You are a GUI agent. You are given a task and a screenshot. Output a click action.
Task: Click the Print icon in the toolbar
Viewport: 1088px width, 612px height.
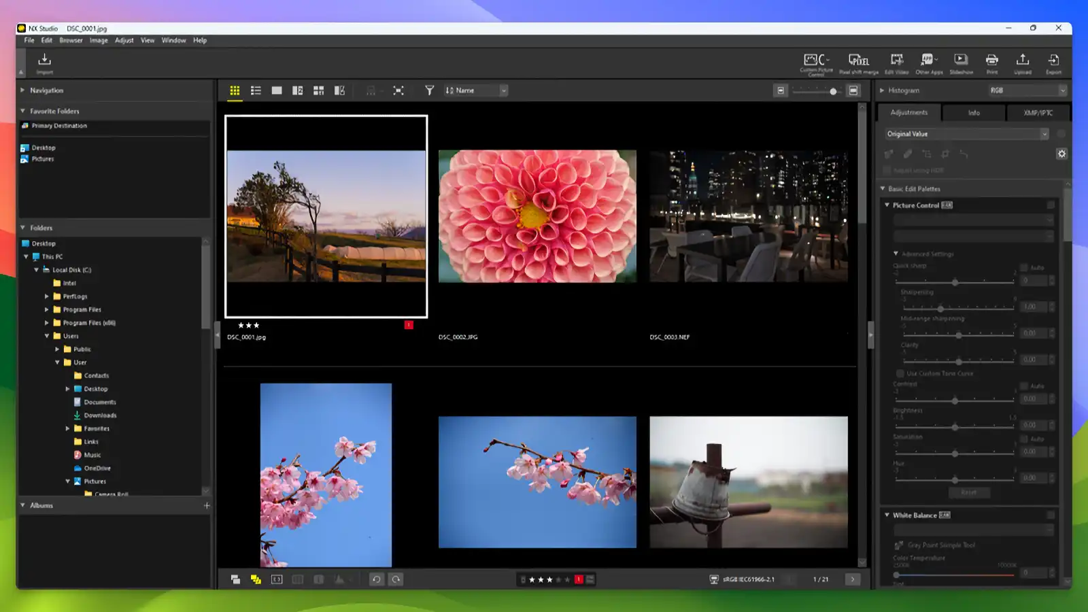[x=993, y=61]
